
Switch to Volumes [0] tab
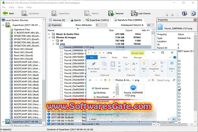click(57, 20)
